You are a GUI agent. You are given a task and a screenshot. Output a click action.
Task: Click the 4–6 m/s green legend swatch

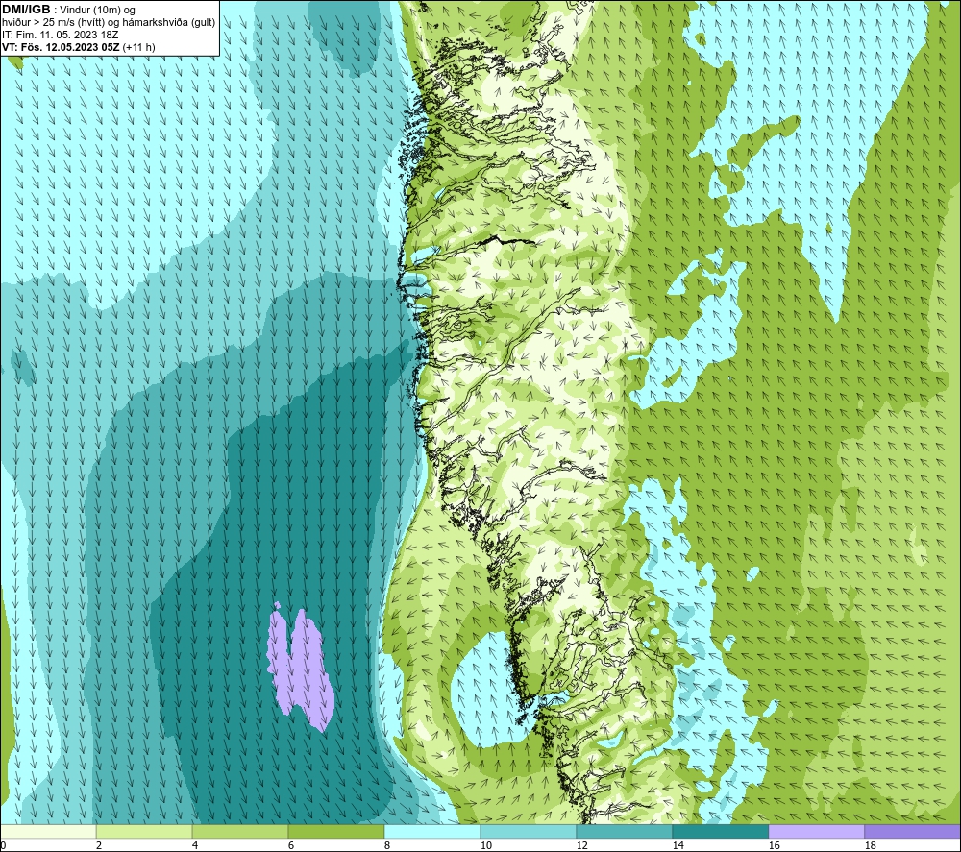240,831
